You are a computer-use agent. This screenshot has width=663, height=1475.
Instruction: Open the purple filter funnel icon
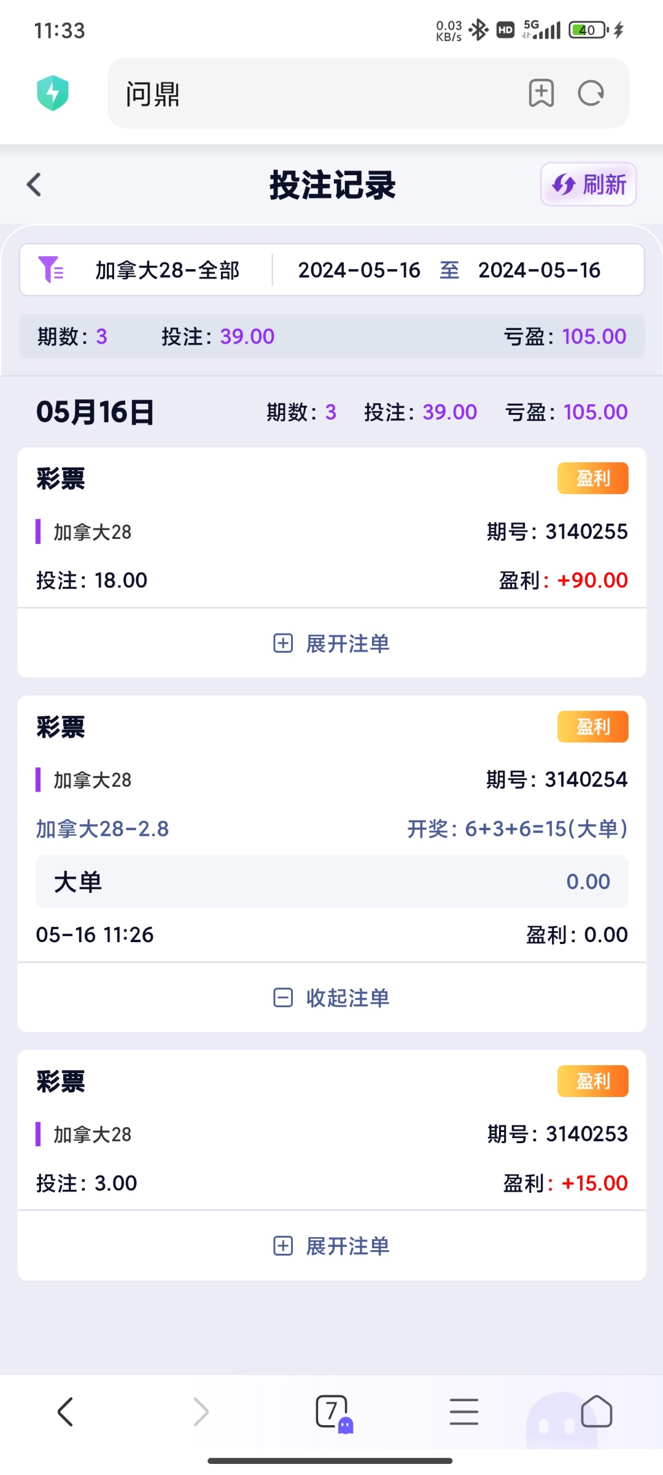coord(50,270)
